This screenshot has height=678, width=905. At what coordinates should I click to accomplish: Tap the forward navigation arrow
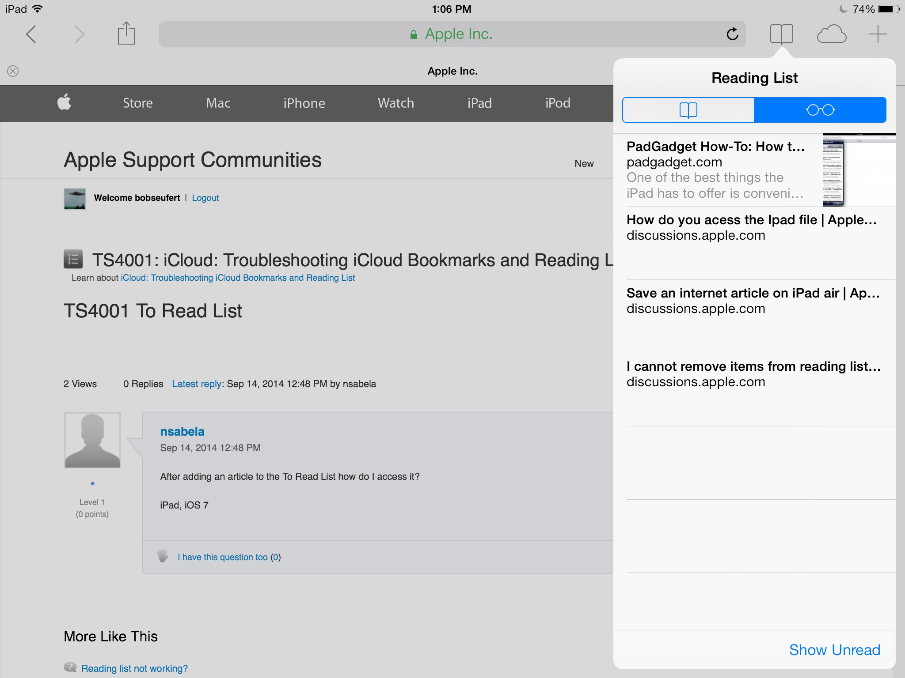pos(79,34)
